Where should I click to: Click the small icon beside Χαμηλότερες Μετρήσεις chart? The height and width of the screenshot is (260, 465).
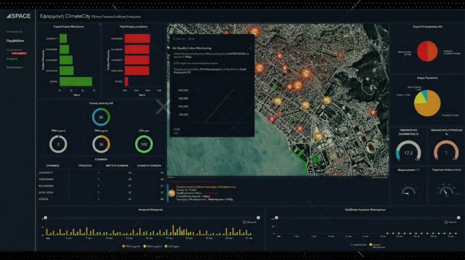pyautogui.click(x=100, y=24)
